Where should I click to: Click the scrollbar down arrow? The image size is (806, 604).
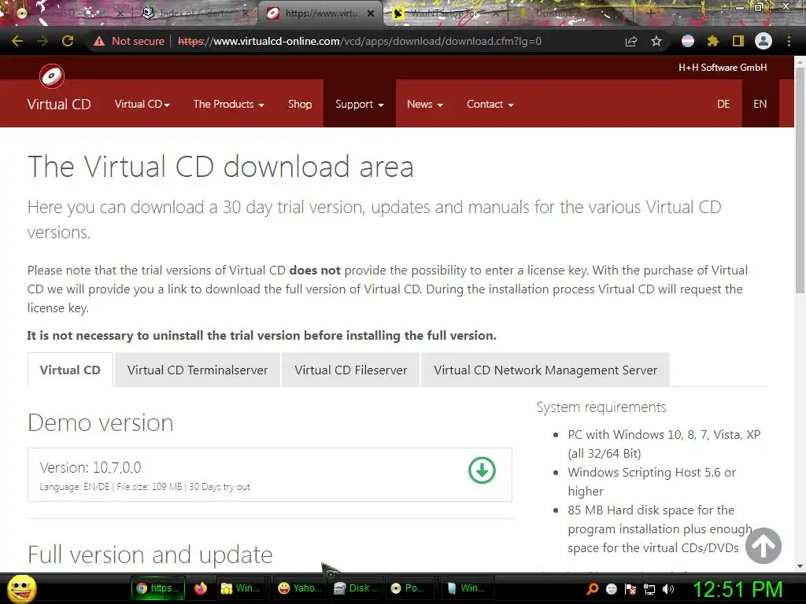[x=800, y=565]
